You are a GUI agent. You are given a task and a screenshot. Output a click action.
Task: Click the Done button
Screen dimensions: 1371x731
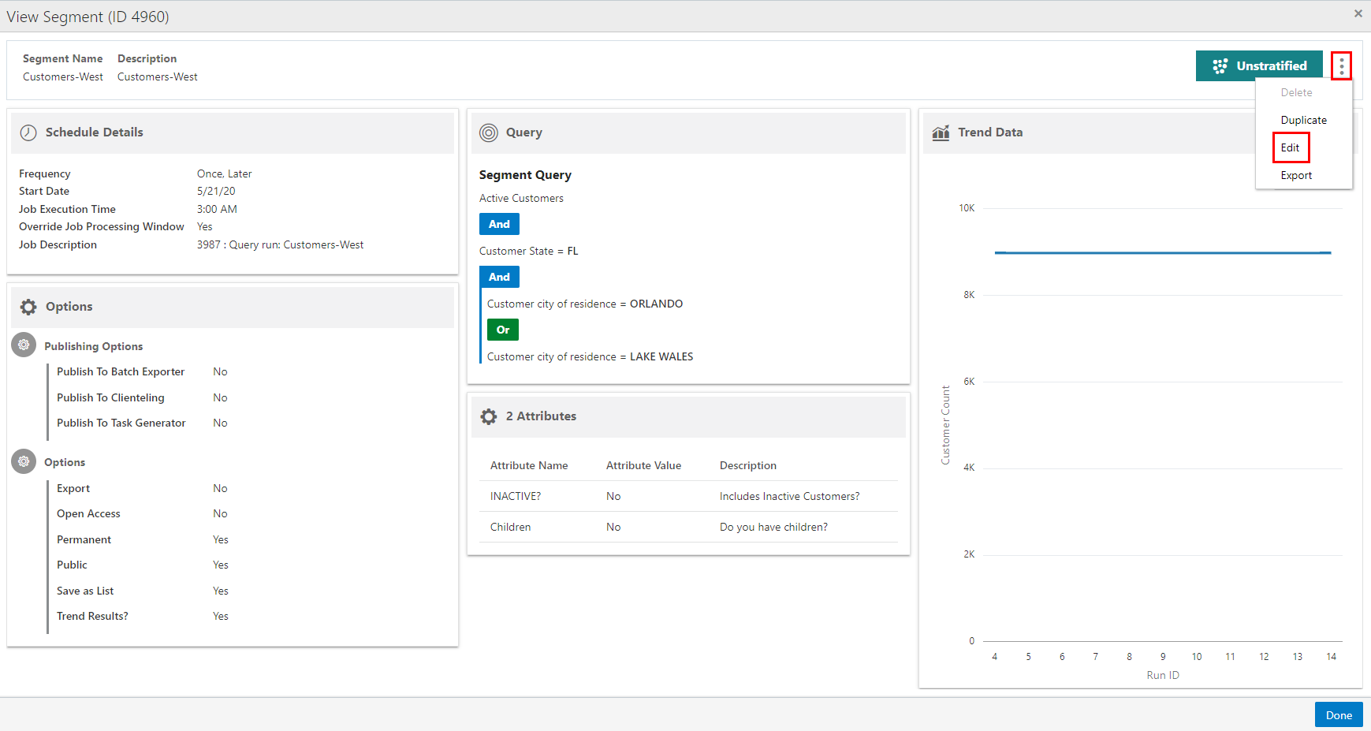pyautogui.click(x=1339, y=715)
